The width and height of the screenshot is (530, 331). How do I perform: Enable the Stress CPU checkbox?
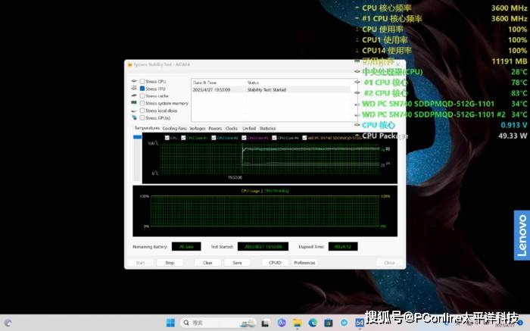tap(142, 81)
